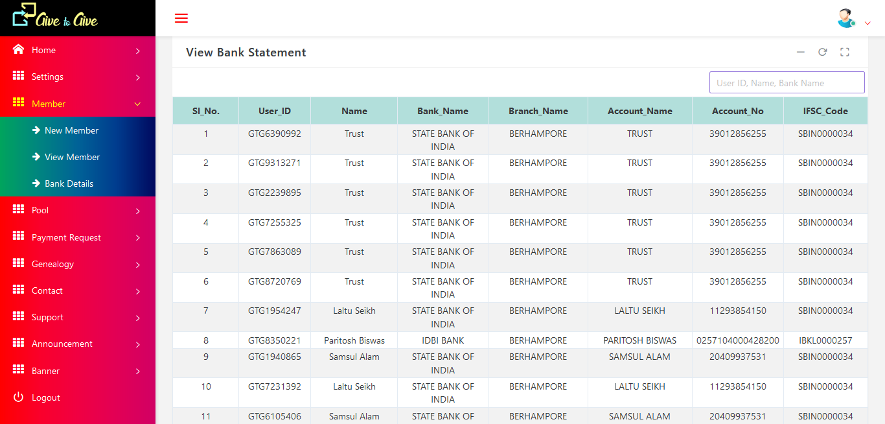The width and height of the screenshot is (885, 424).
Task: Click IFSC code IBKL0000257
Action: pyautogui.click(x=825, y=340)
